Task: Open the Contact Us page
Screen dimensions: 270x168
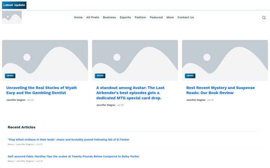Action: tap(186, 17)
